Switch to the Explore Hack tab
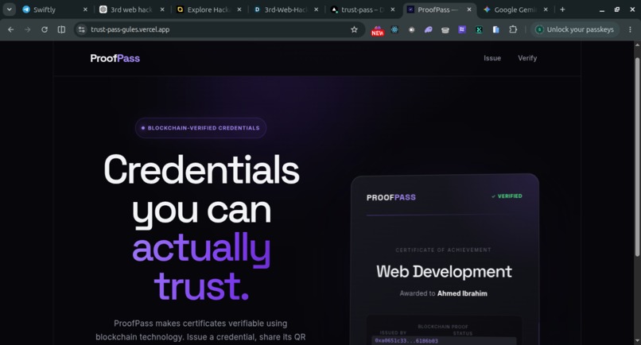641x345 pixels. (x=209, y=10)
